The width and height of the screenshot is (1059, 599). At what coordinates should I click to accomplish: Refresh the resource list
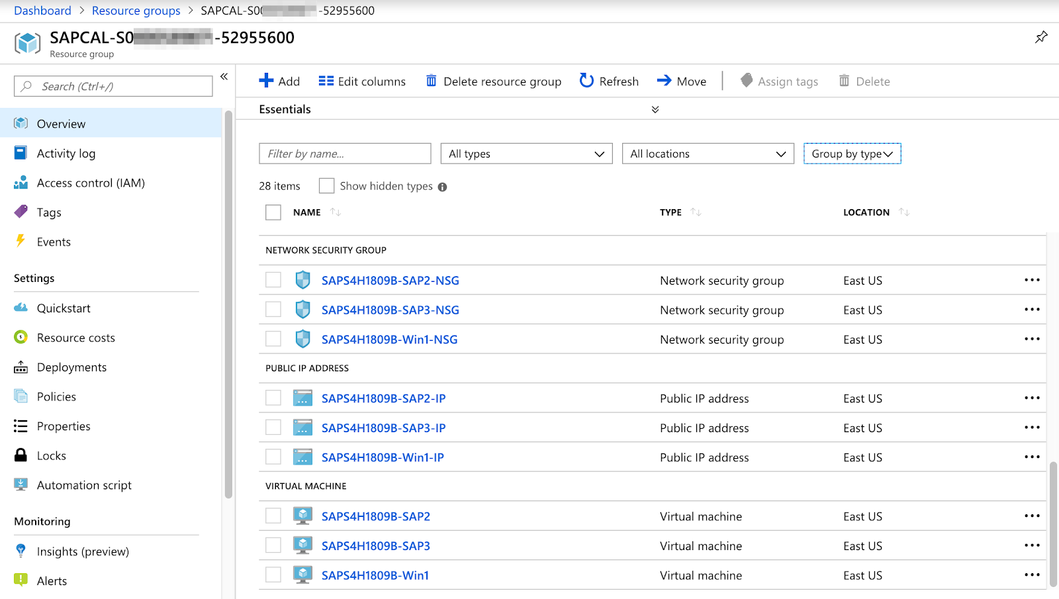(609, 81)
